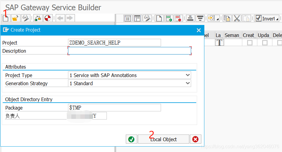Click the Upda.. column header
The image size is (282, 152).
click(x=264, y=35)
